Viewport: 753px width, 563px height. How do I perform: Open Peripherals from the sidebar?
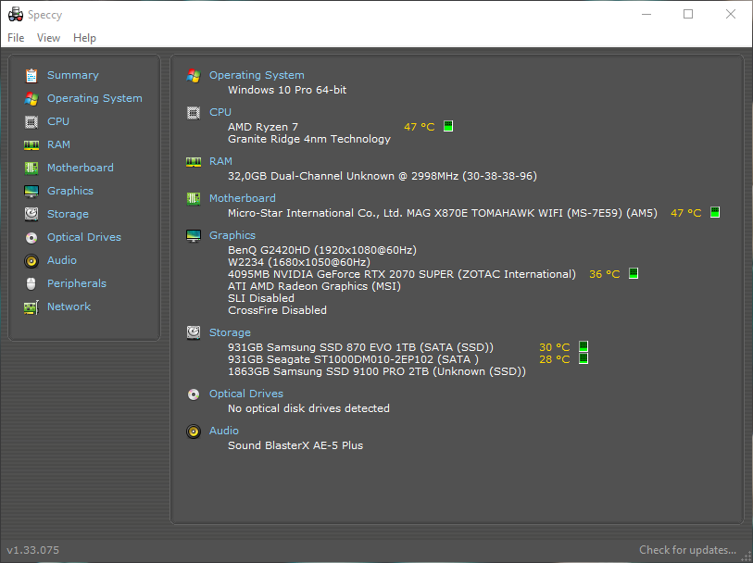(77, 283)
